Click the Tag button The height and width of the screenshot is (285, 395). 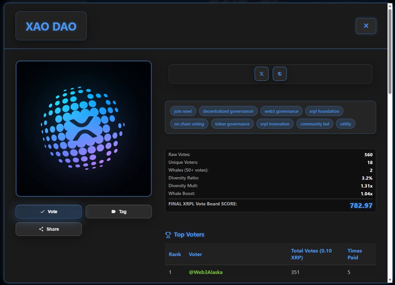tap(119, 212)
